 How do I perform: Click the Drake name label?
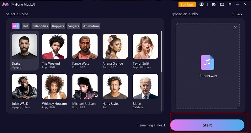16,63
